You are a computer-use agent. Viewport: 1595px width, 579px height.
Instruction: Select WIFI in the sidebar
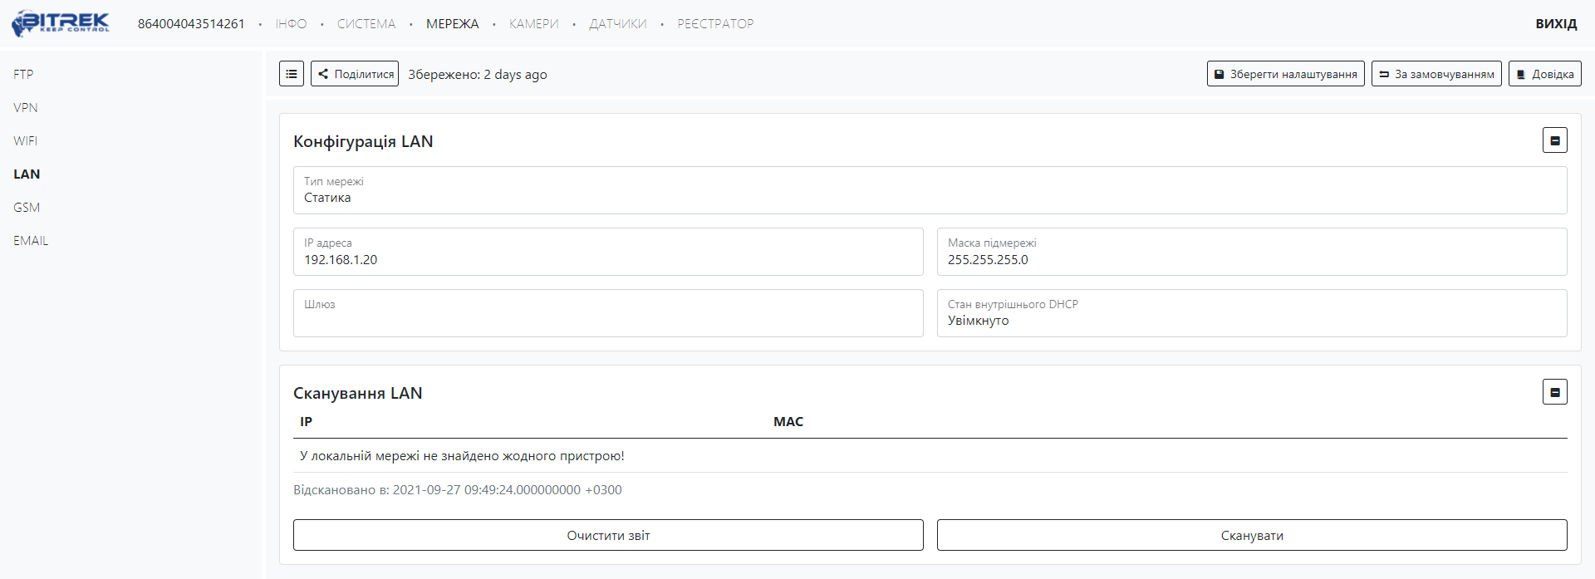coord(26,141)
